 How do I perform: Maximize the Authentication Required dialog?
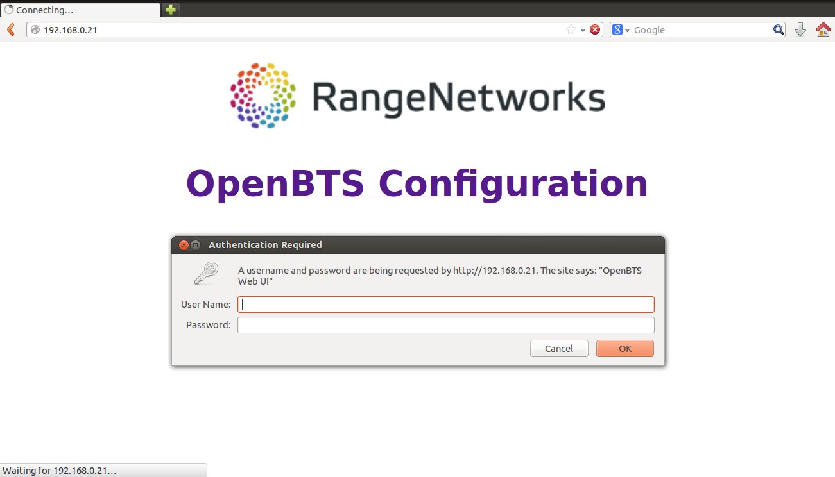196,245
